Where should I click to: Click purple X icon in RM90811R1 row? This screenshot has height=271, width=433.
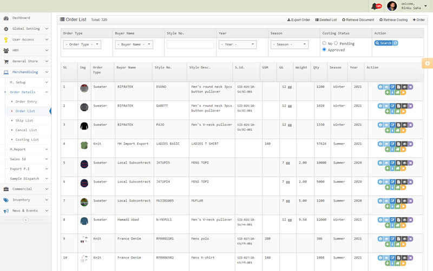[411, 238]
